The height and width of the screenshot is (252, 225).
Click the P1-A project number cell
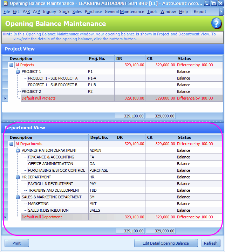tap(101, 78)
